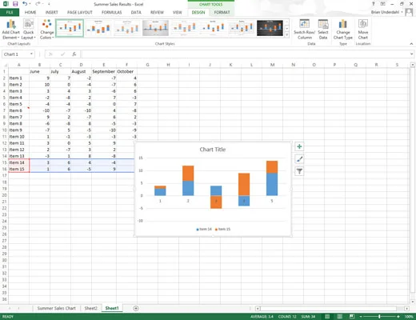Select the dark background chart style thumbnail
The width and height of the screenshot is (416, 320).
270,28
